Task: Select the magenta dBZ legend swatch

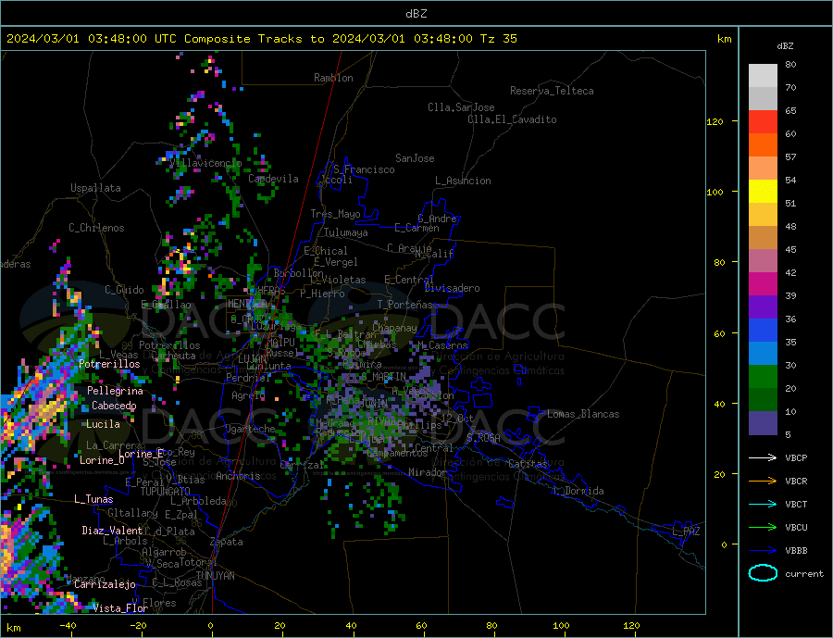Action: point(763,284)
